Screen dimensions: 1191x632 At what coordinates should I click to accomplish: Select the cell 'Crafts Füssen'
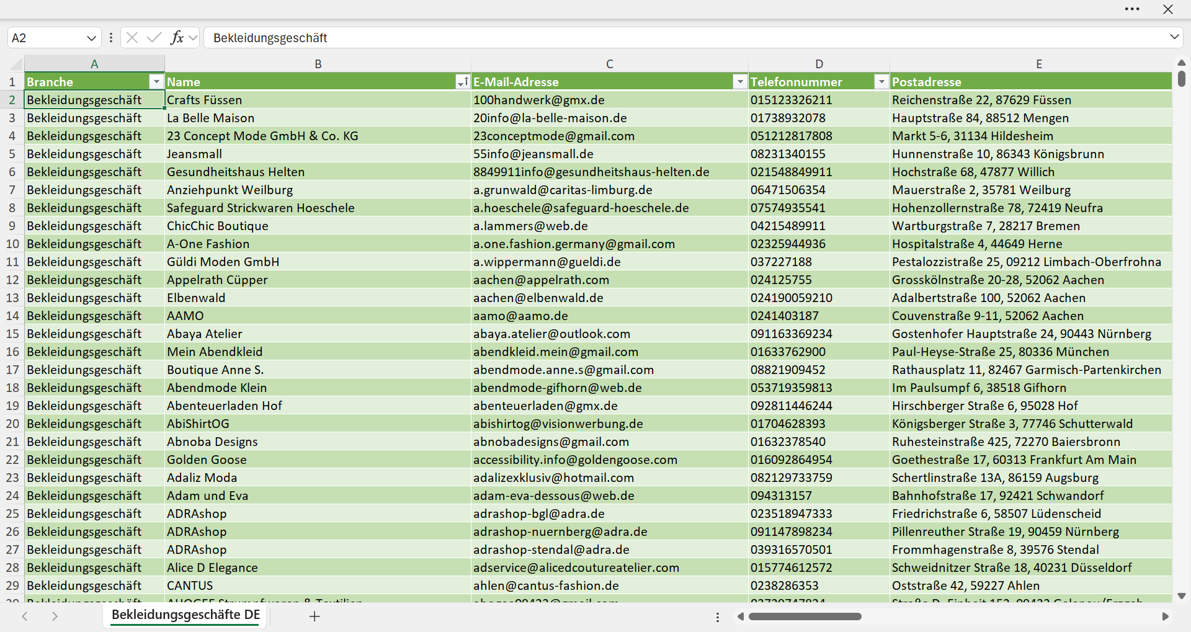coord(318,100)
